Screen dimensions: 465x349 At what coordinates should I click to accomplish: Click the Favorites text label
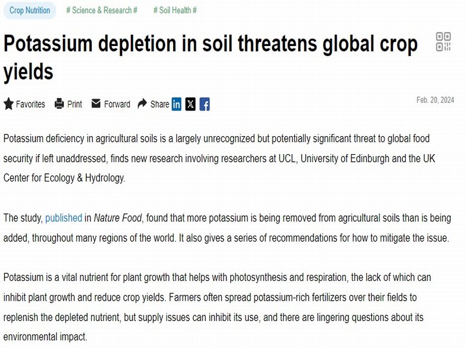tap(31, 104)
